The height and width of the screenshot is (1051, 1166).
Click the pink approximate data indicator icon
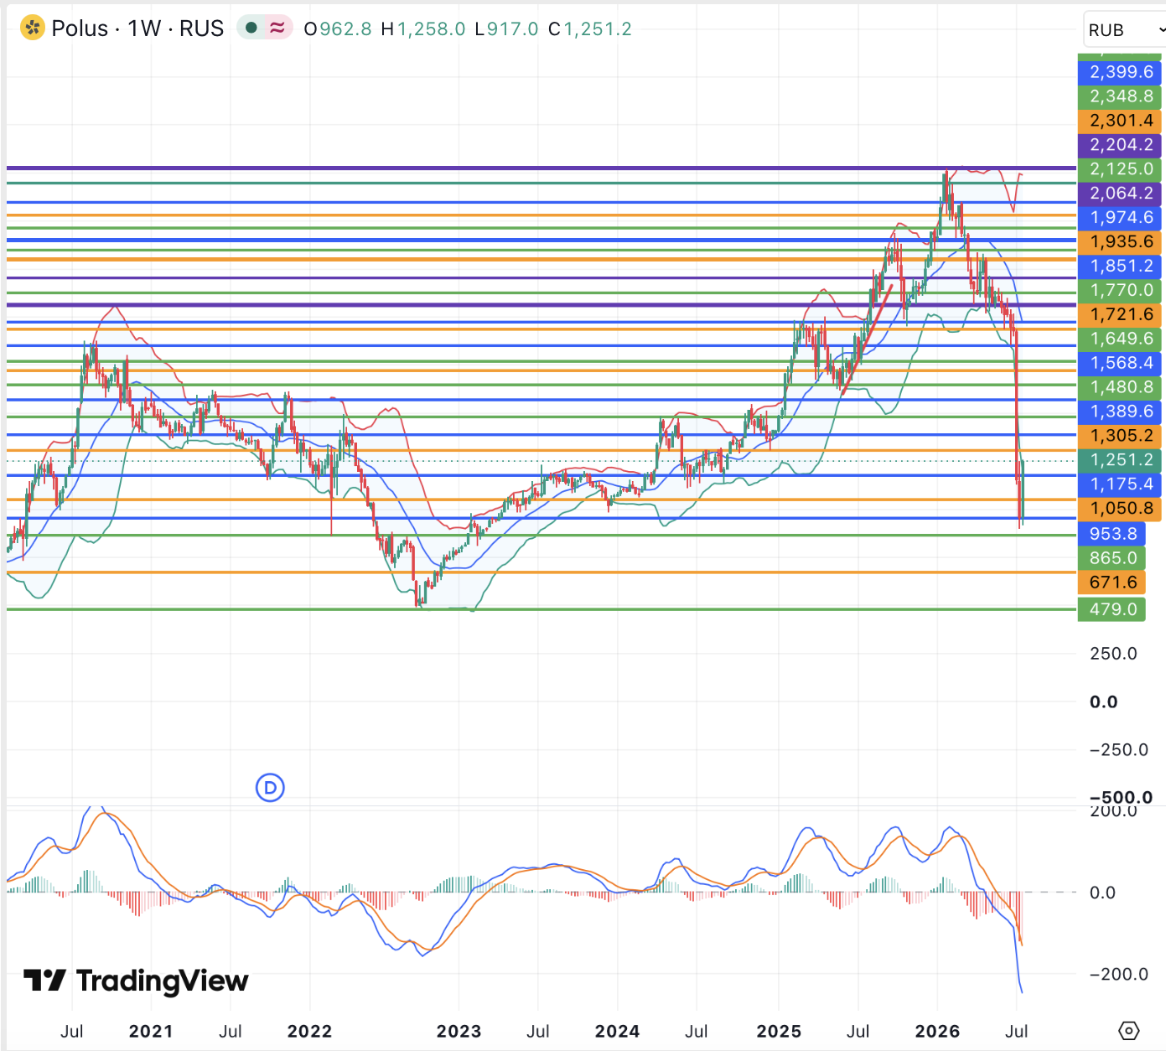(277, 28)
